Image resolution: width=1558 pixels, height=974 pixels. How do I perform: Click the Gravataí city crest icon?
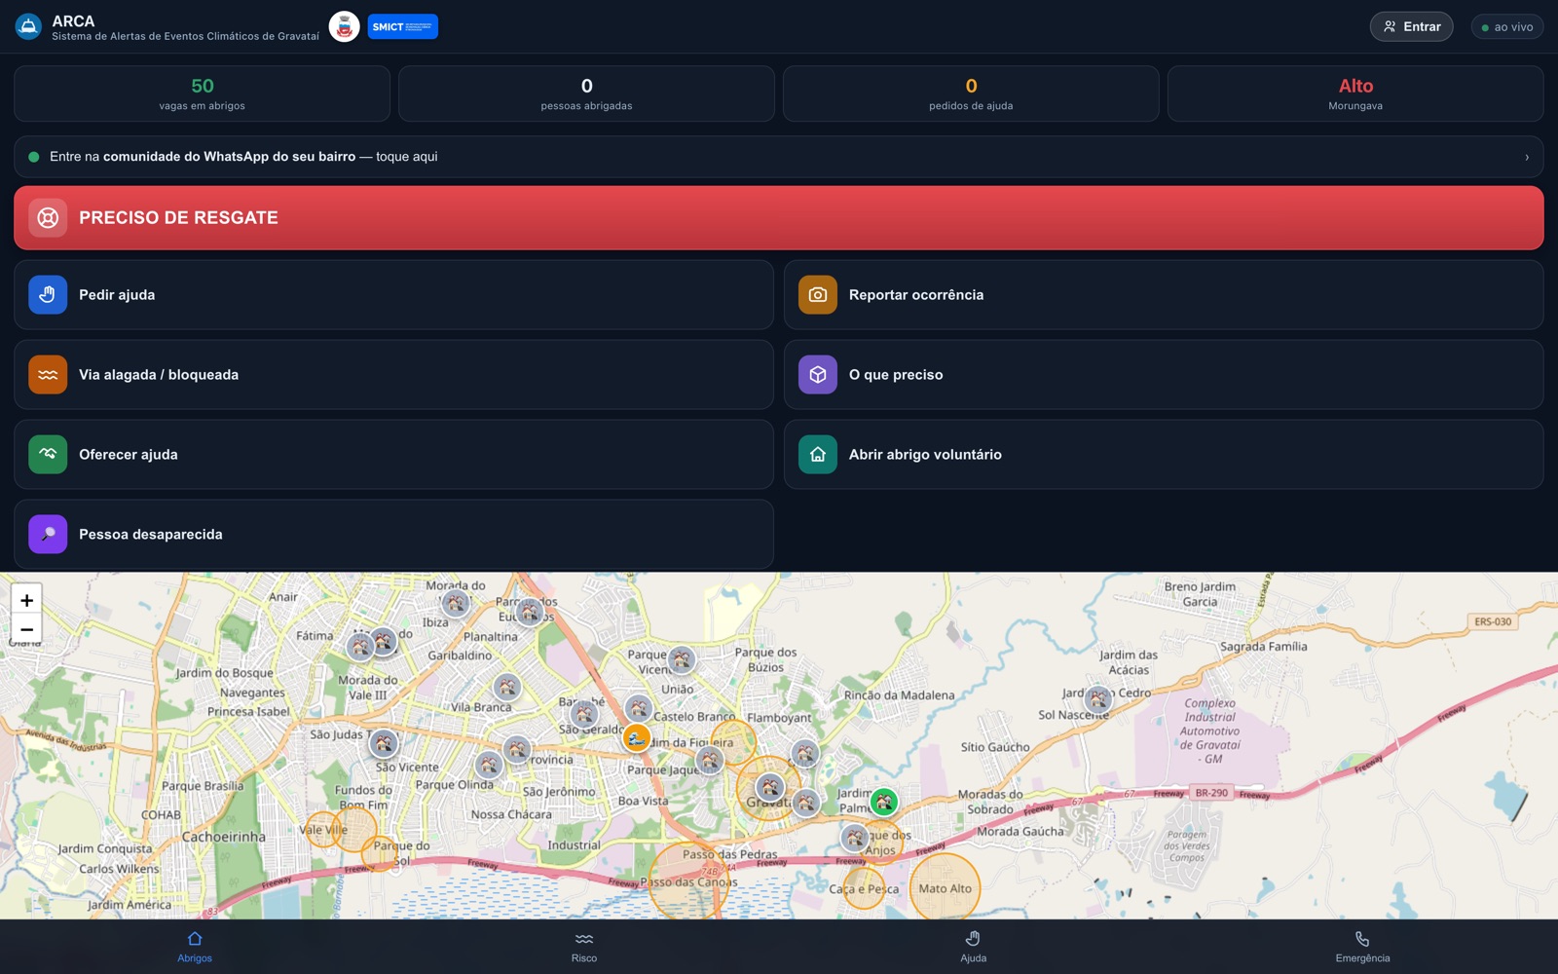tap(344, 26)
